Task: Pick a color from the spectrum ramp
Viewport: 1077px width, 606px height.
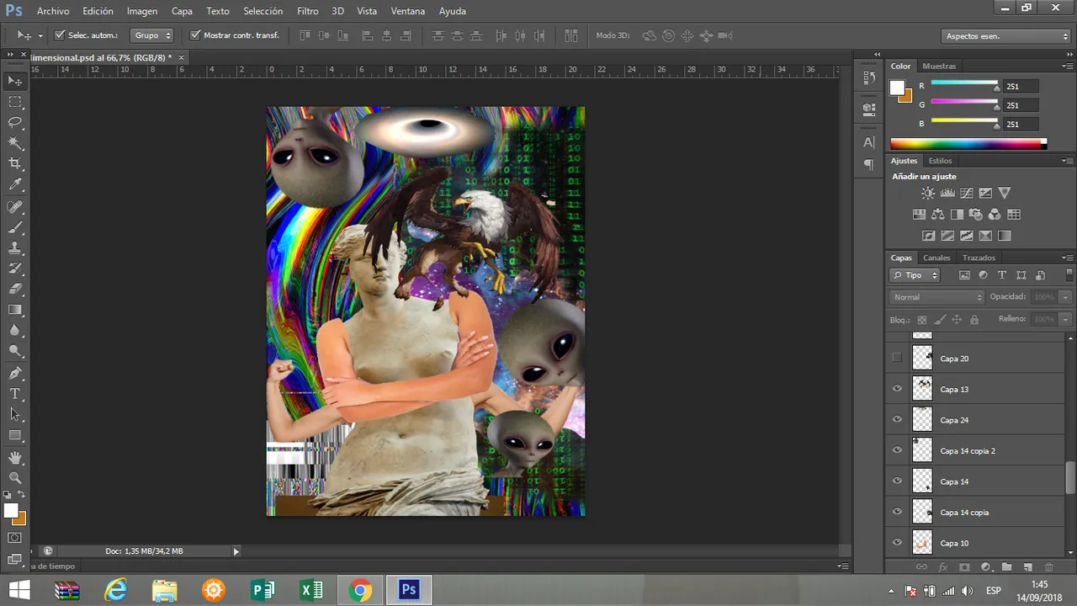Action: [968, 144]
